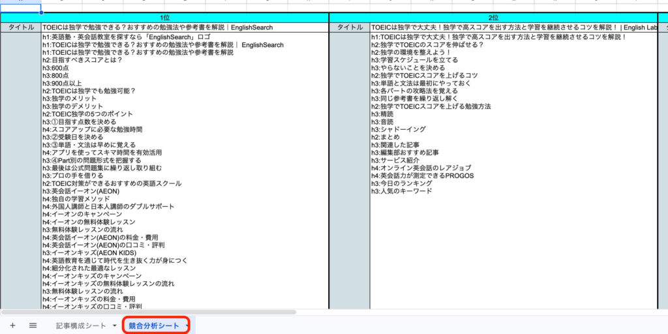Switch to the 記事構成シート tab
Screen dimensions: 668x334
coord(81,325)
